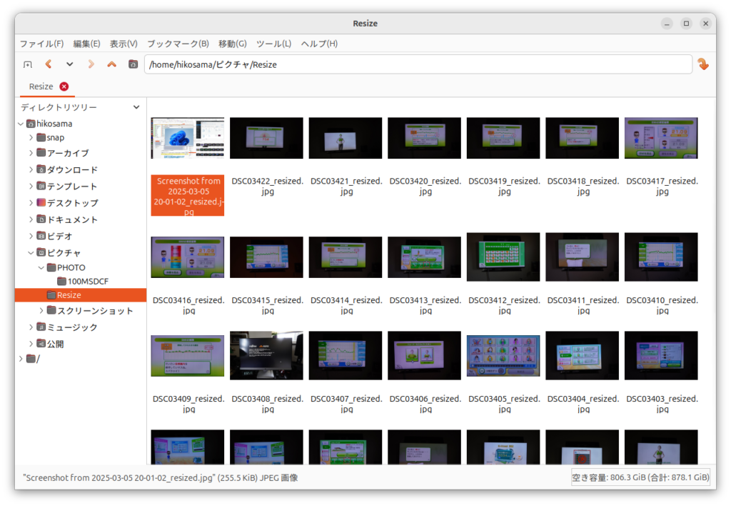Edit the path /home/hikosama/ピクチャ/Resize field
This screenshot has width=731, height=506.
click(418, 64)
